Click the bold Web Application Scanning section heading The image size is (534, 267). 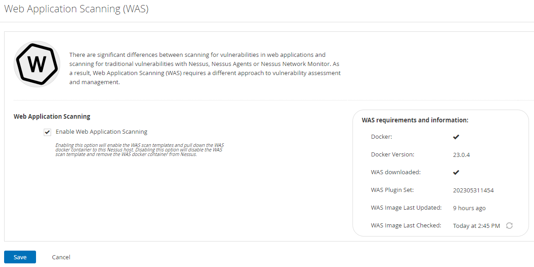pos(52,116)
